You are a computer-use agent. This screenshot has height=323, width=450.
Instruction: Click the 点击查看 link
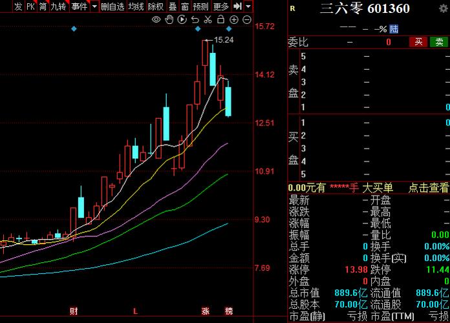(x=428, y=188)
